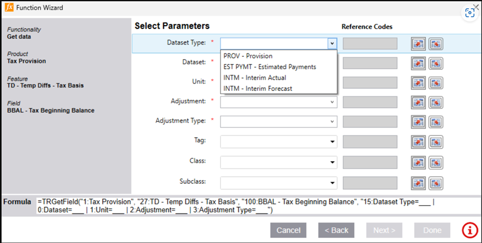Click the left cell-picker icon in the Dataset row
The image size is (482, 243).
(x=418, y=64)
